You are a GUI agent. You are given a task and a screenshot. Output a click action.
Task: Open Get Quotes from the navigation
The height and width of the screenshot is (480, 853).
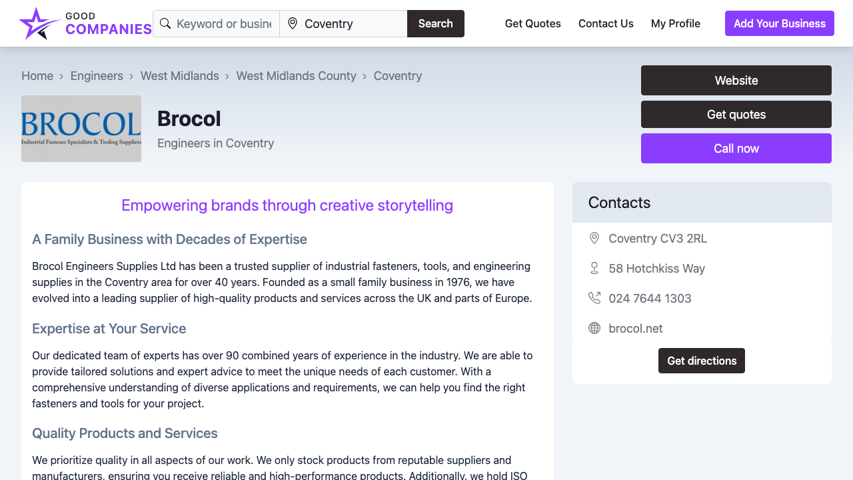[x=532, y=23]
